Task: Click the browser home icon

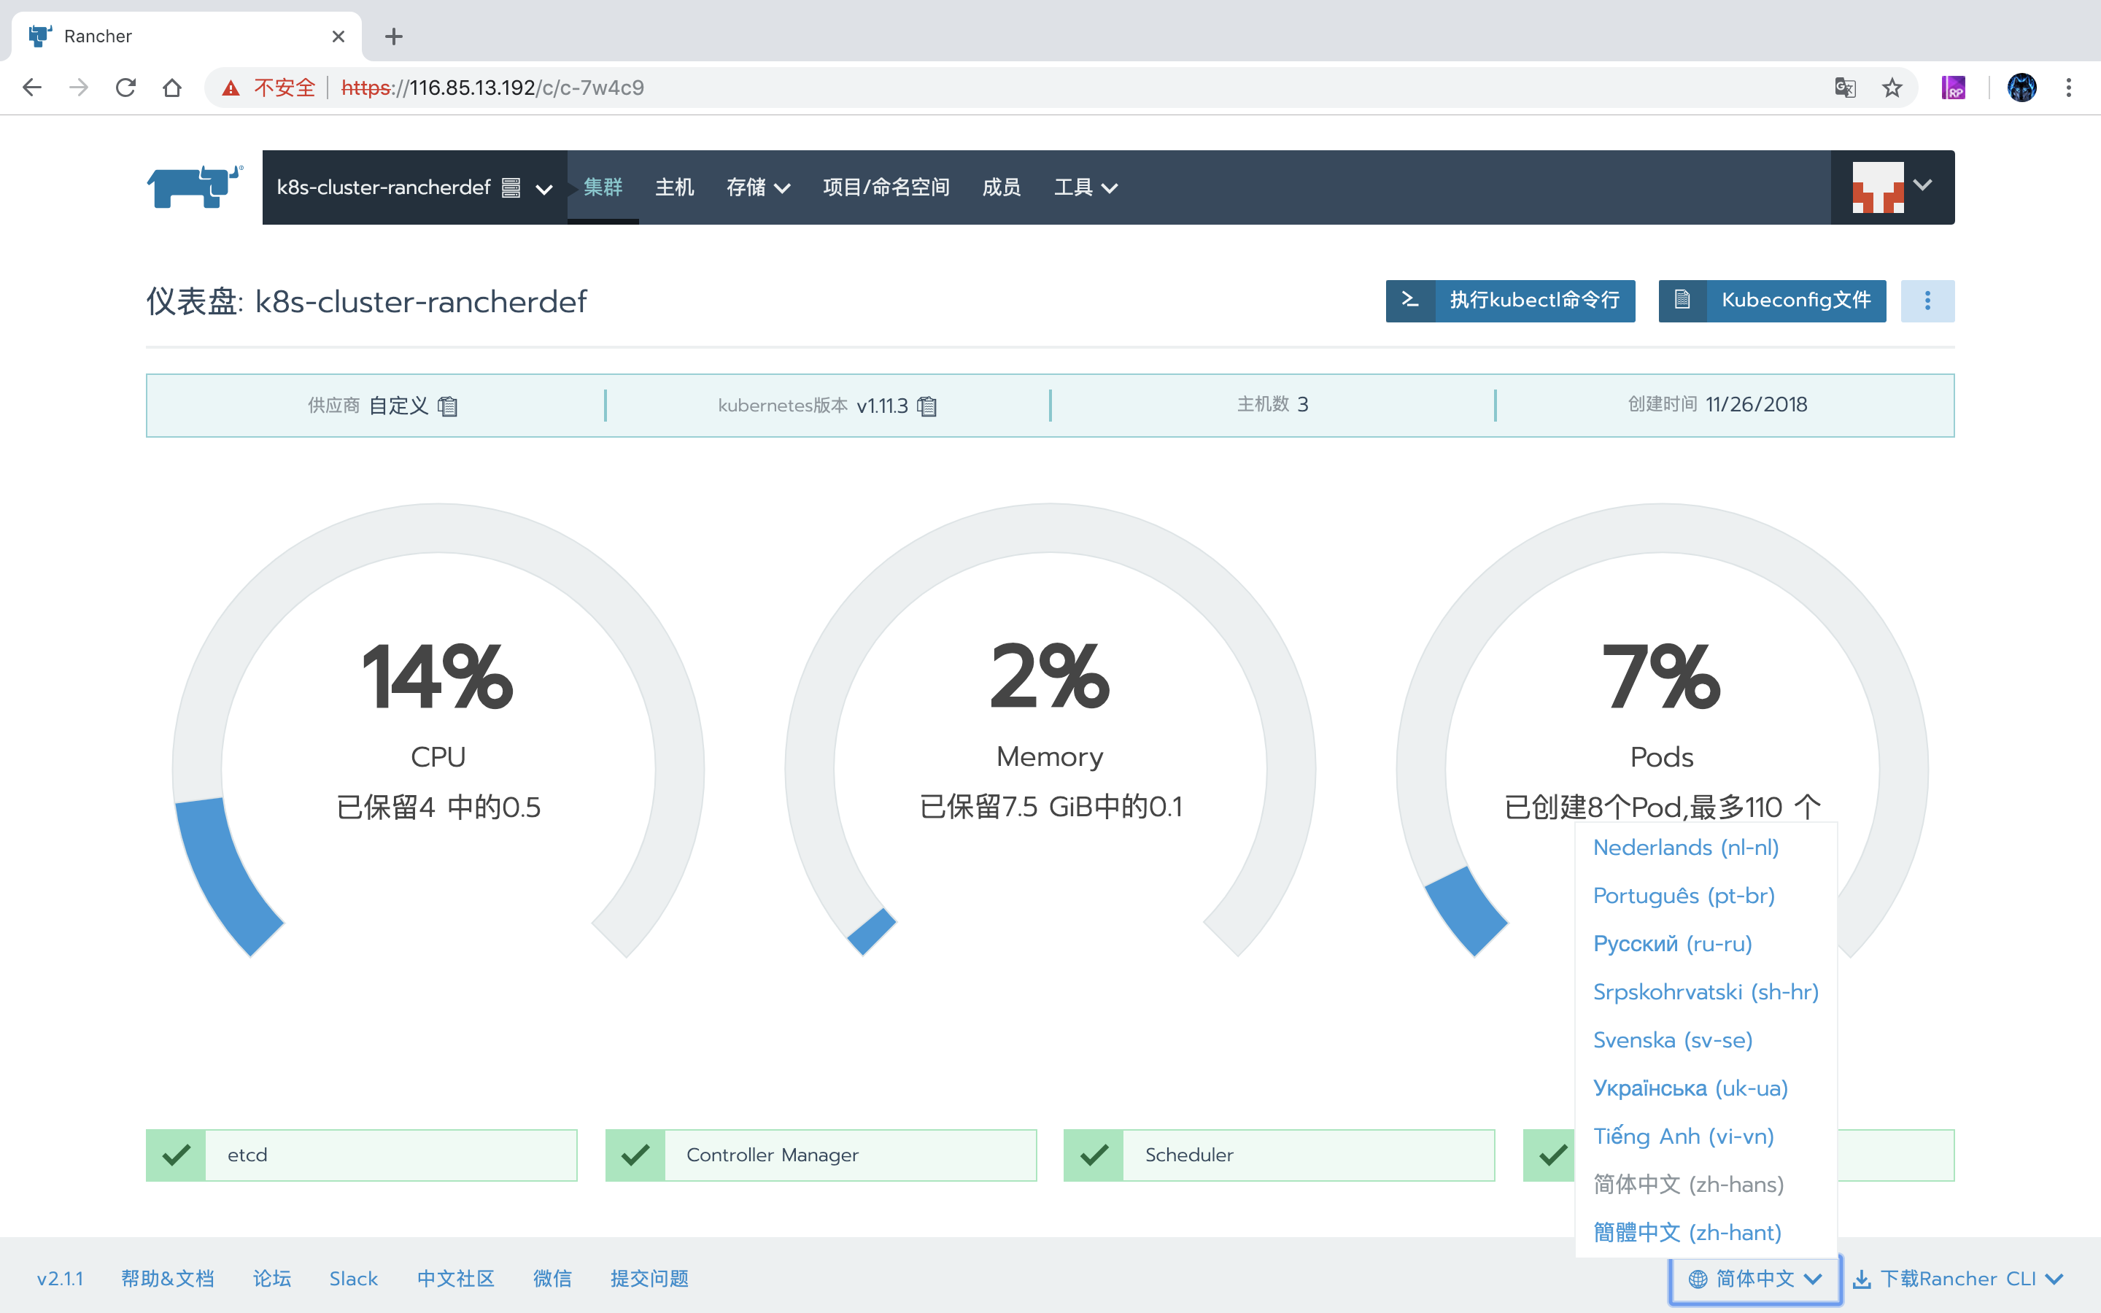Action: [x=172, y=88]
